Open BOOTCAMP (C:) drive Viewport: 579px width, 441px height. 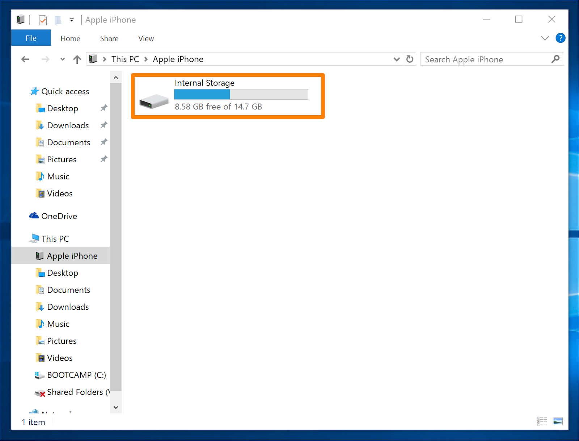70,375
